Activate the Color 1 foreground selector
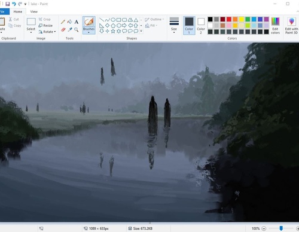Viewport: 299px width, 232px height. [189, 26]
